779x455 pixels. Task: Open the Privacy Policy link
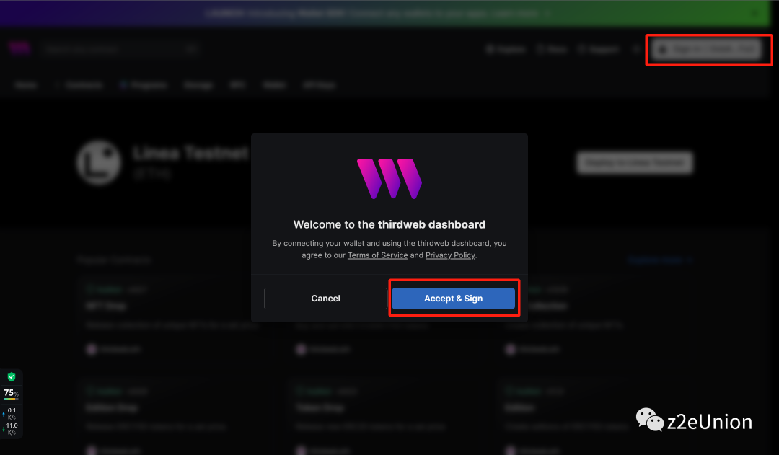click(449, 255)
